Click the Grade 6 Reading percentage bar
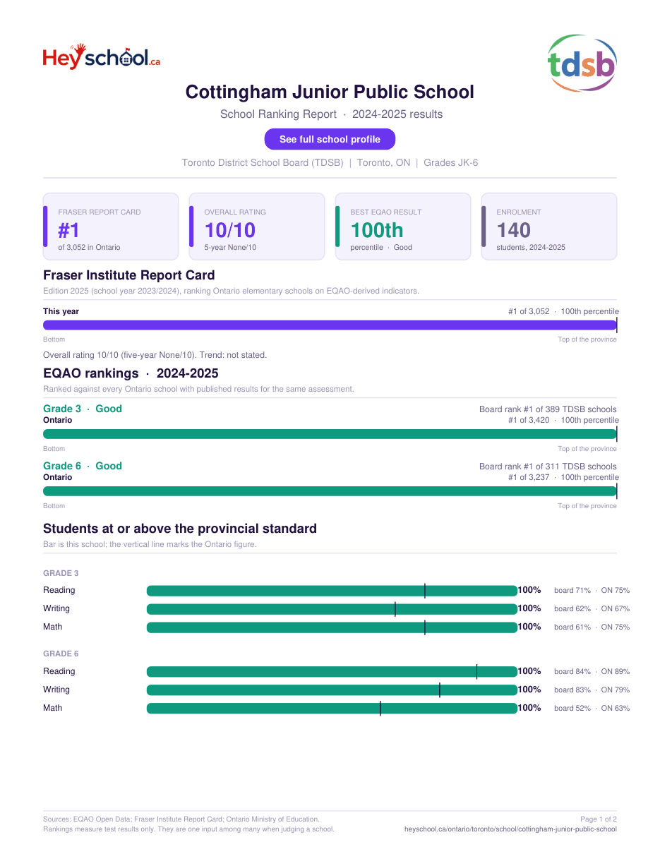 pyautogui.click(x=332, y=672)
